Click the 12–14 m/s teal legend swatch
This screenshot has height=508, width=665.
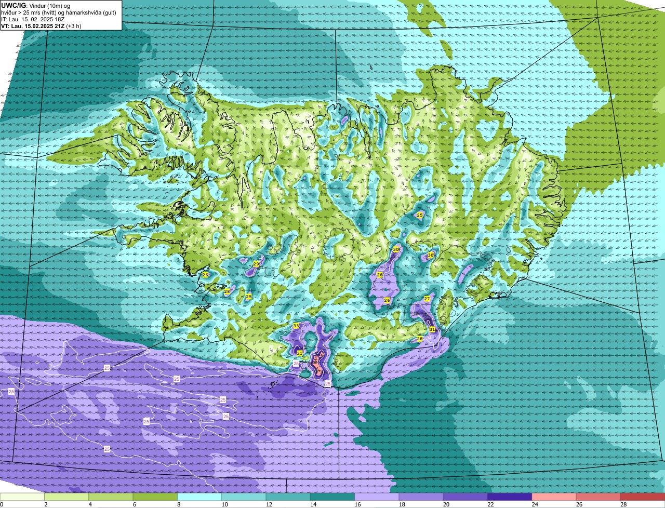click(x=288, y=497)
